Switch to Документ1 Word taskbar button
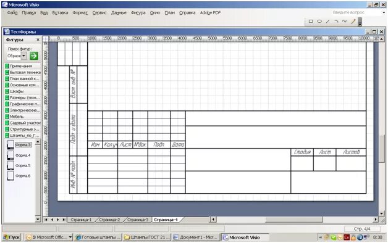Viewport: 388px width, 243px height. point(196,237)
